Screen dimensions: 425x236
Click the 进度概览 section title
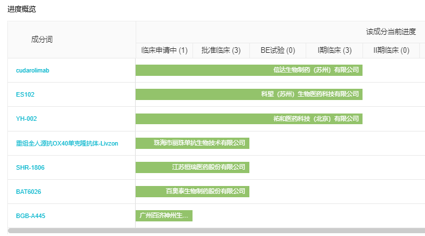pyautogui.click(x=22, y=9)
